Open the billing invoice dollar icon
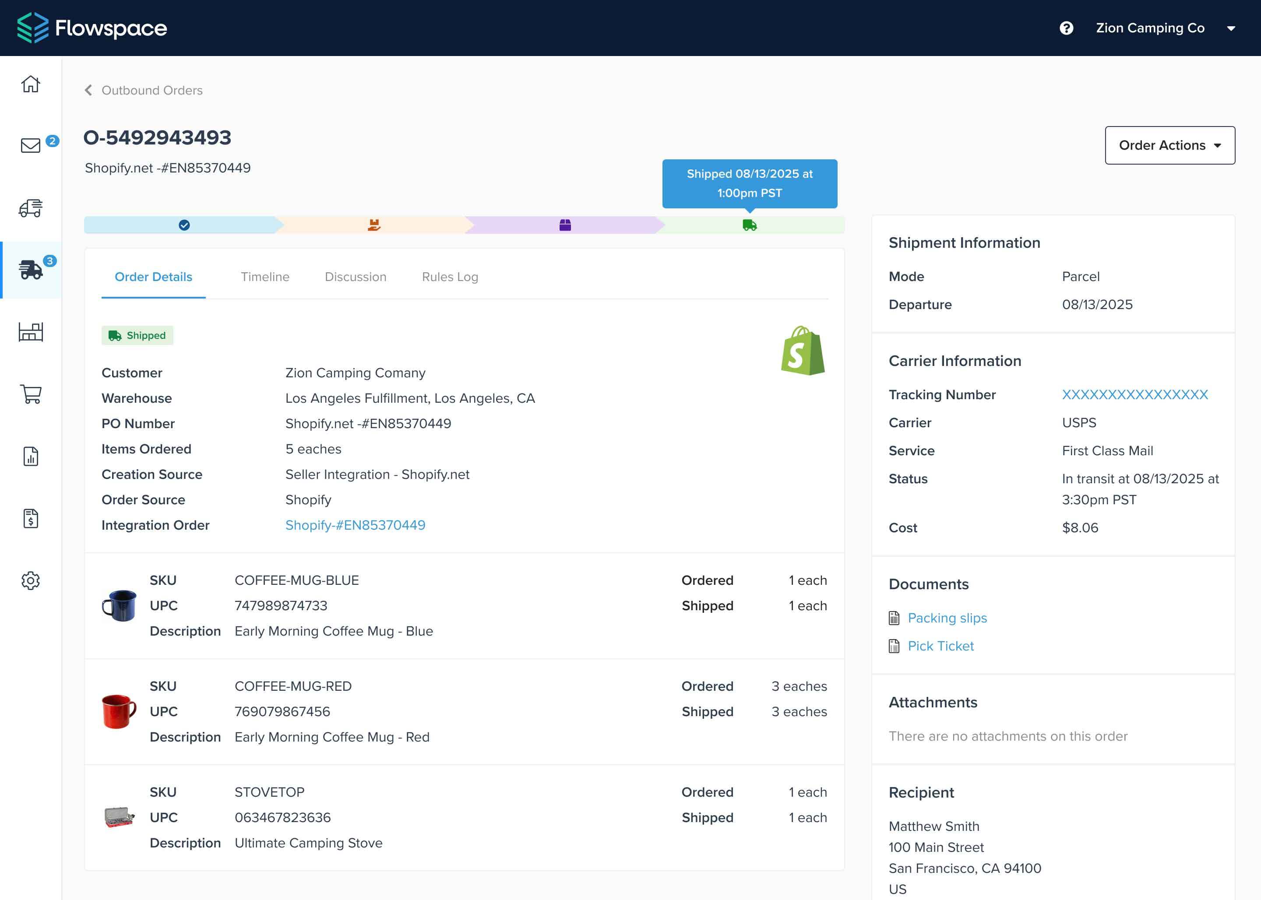 pos(31,519)
